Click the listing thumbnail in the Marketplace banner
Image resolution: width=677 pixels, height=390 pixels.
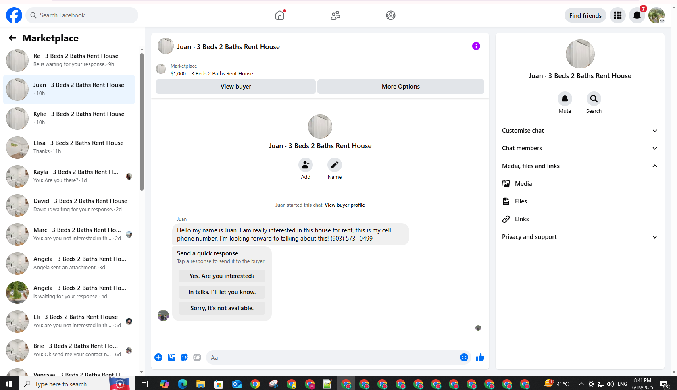[161, 69]
